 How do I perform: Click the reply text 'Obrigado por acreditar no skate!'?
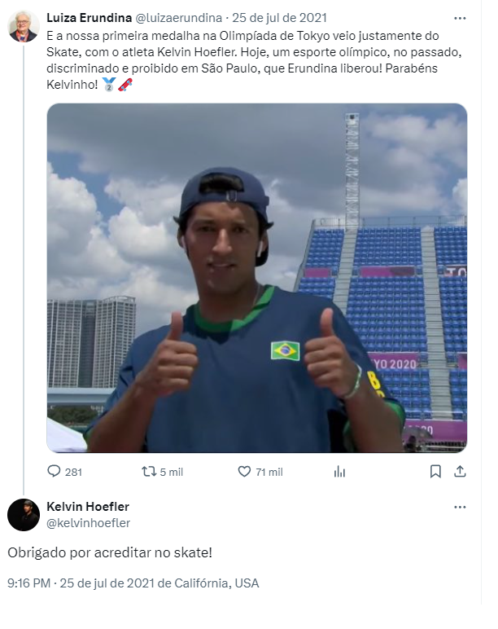110,552
